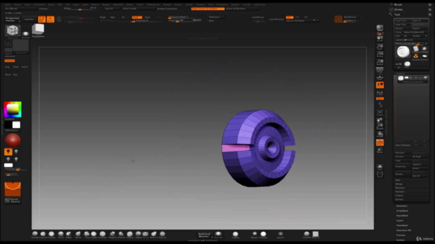Select the SimpleBrush cube tool thumbnail
This screenshot has width=435, height=244.
point(12,30)
